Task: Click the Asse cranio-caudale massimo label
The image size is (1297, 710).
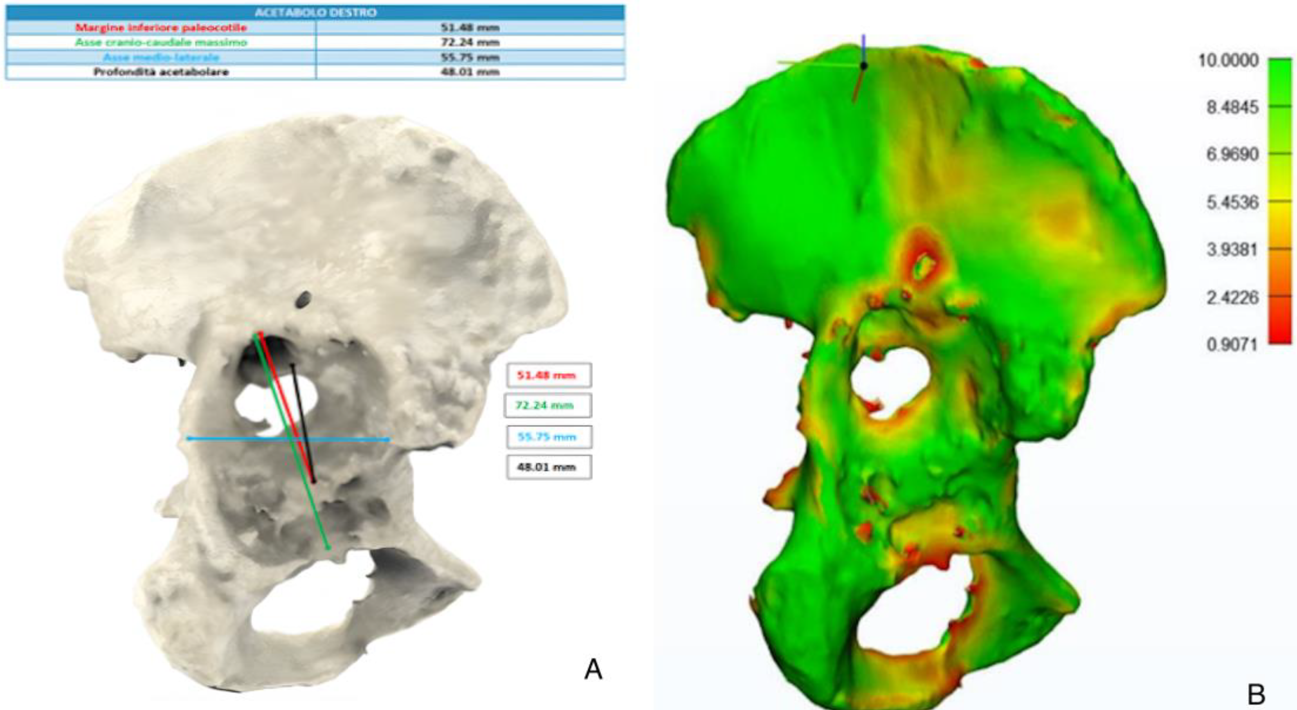Action: [x=161, y=42]
